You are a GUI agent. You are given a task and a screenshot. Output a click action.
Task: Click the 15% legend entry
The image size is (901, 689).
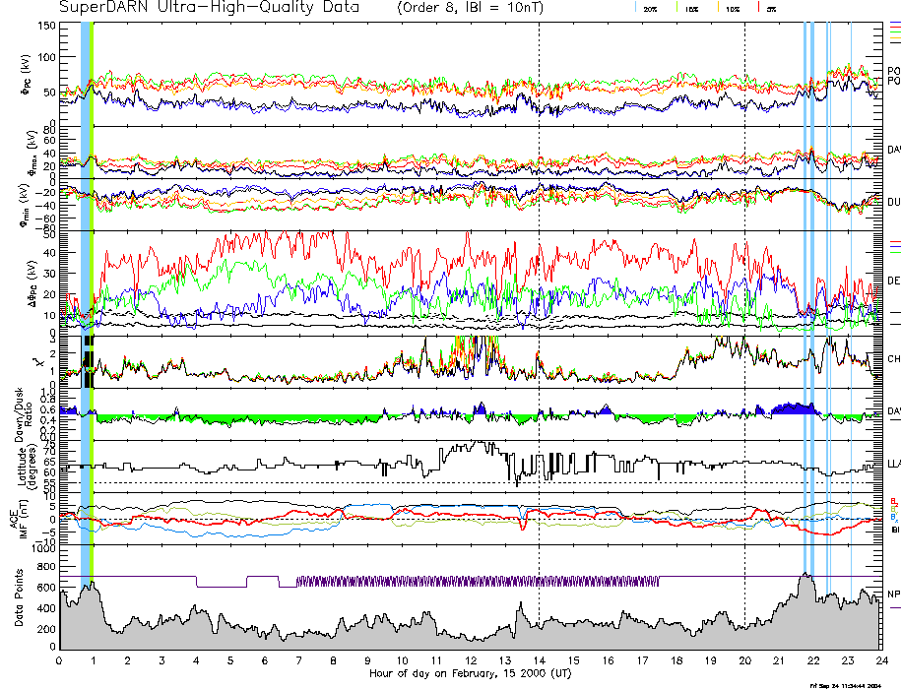coord(690,8)
